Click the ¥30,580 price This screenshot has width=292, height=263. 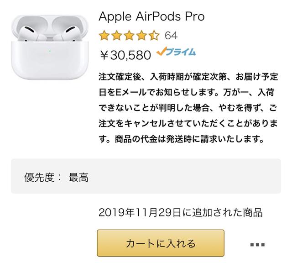tap(125, 55)
